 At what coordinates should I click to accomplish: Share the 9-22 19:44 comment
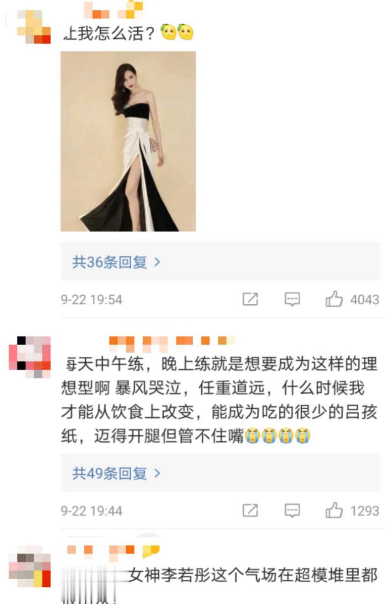tap(250, 510)
